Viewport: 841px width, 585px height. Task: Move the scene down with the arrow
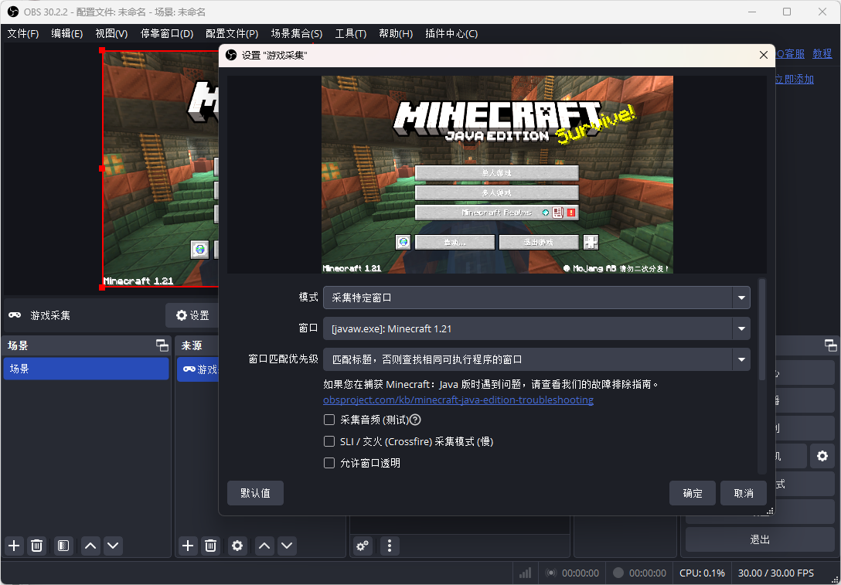click(113, 546)
